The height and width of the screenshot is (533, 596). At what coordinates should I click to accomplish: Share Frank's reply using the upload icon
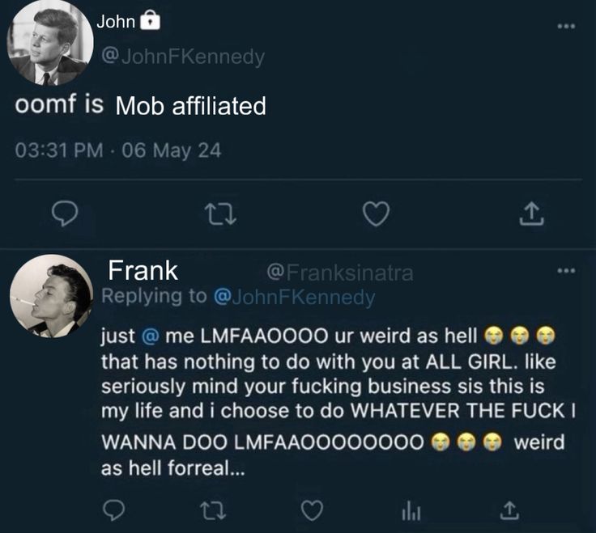[x=508, y=509]
